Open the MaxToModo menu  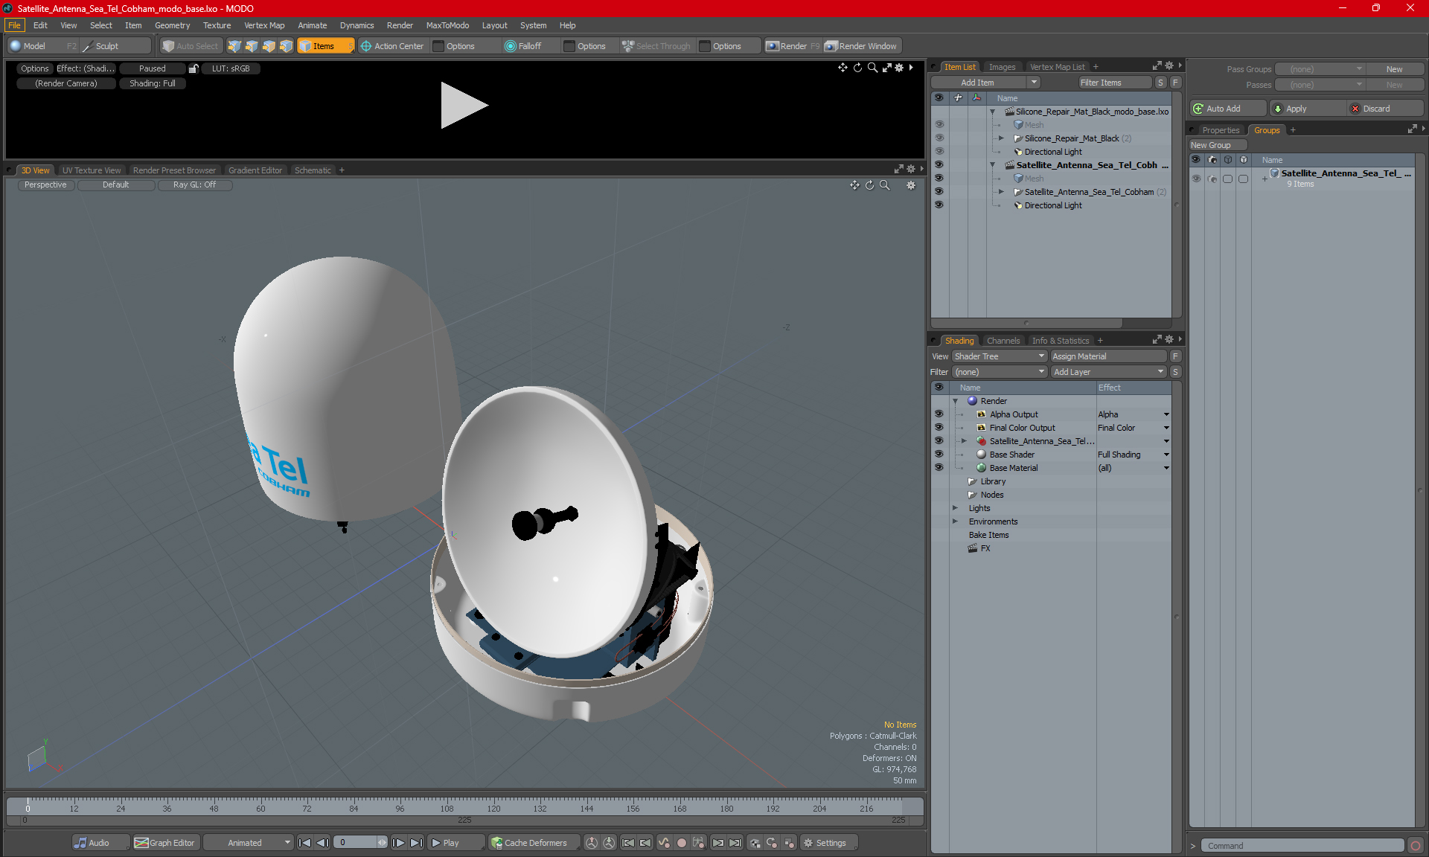(447, 25)
